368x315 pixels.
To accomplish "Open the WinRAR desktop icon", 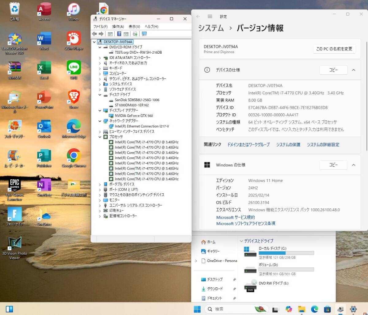I will coord(14,70).
